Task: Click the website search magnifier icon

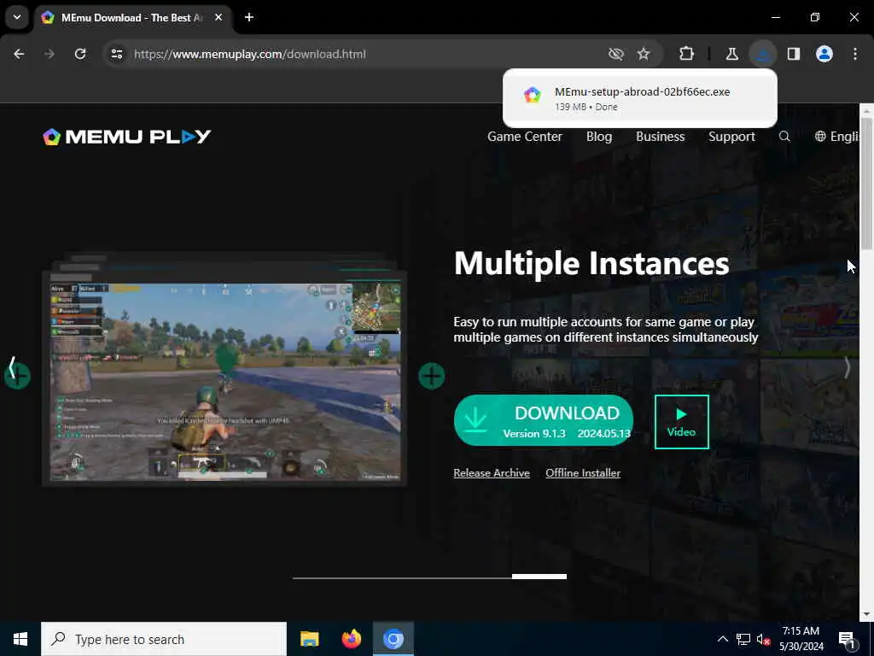Action: 784,137
